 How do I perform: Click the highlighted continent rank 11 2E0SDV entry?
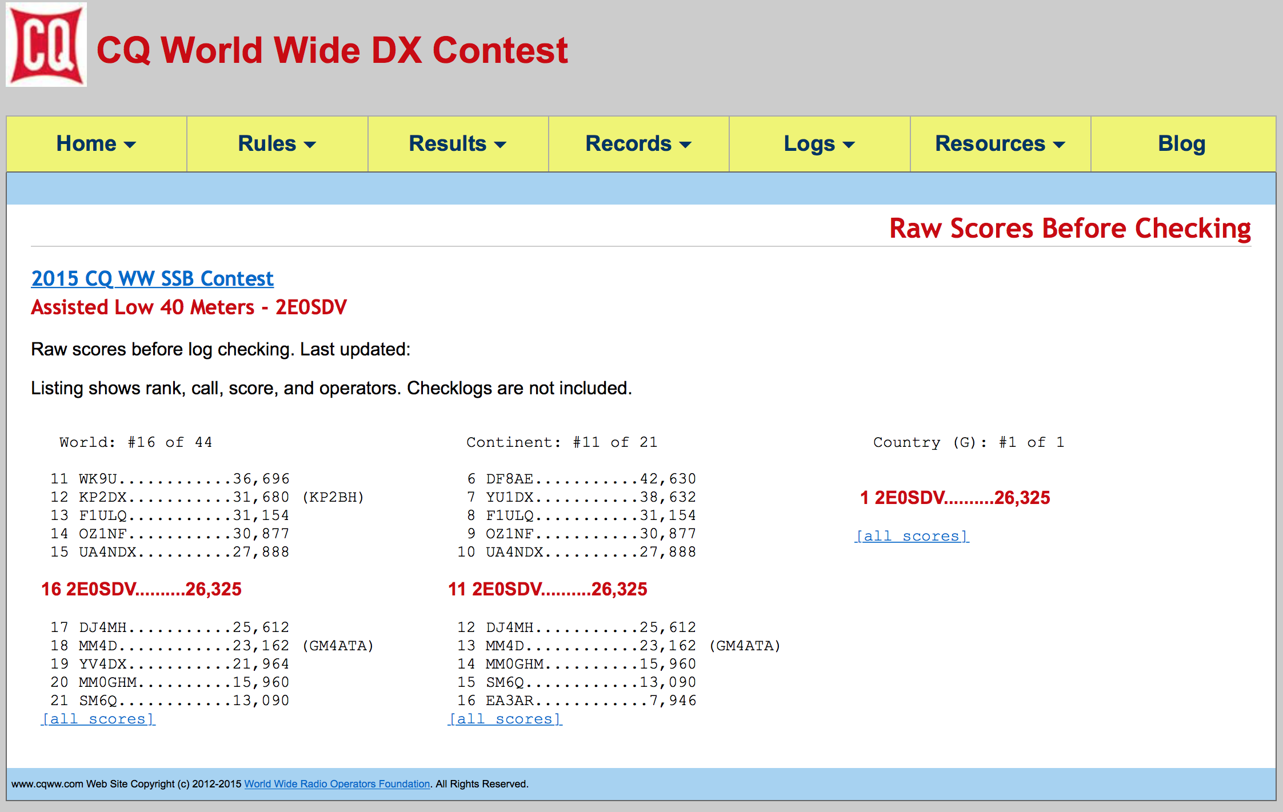pos(547,589)
